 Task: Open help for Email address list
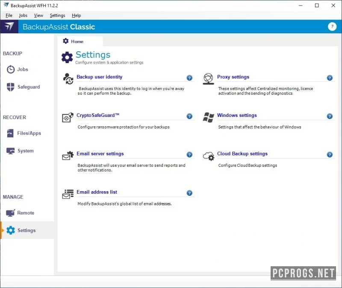coord(189,193)
